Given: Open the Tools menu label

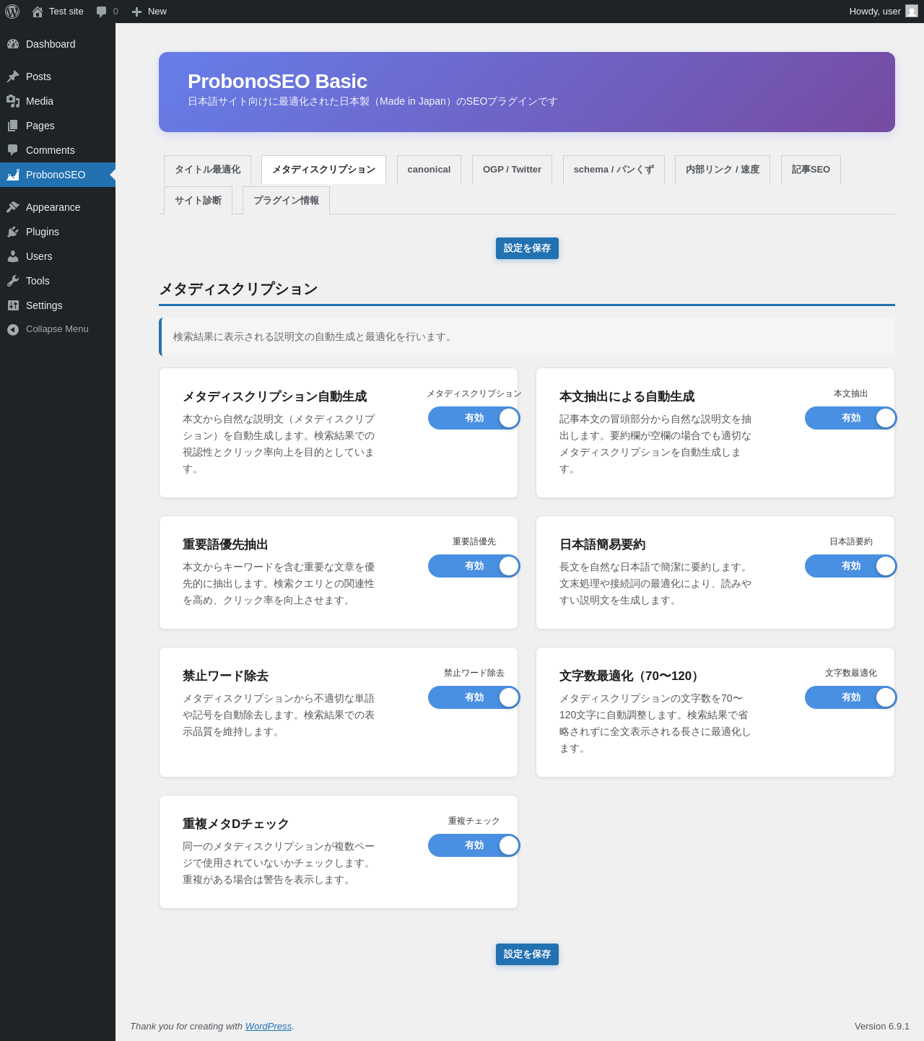Looking at the screenshot, I should 38,281.
